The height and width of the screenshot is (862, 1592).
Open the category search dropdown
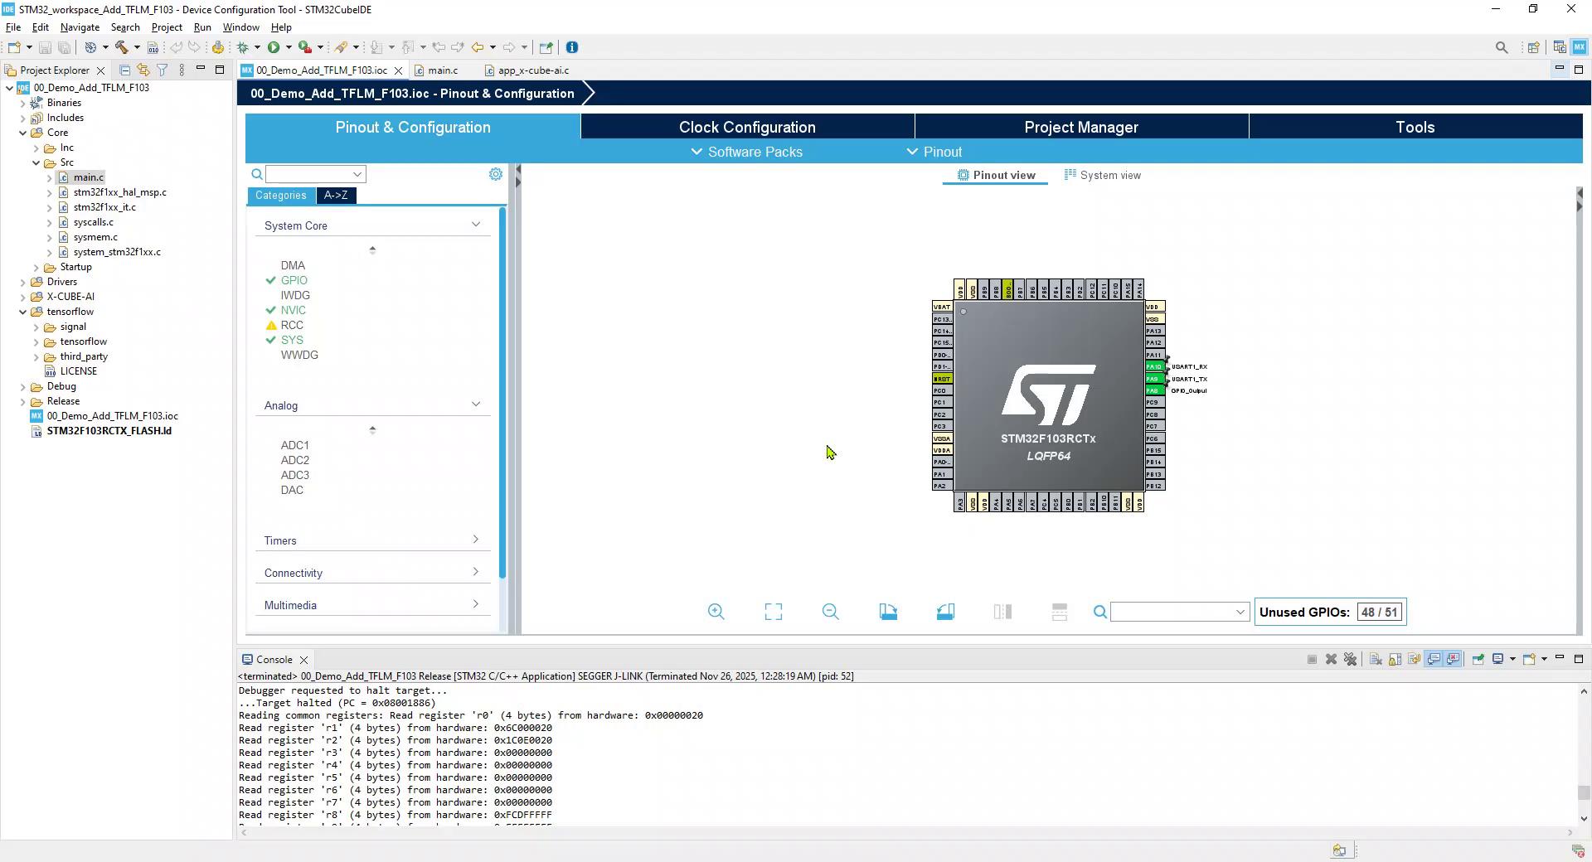click(x=357, y=174)
